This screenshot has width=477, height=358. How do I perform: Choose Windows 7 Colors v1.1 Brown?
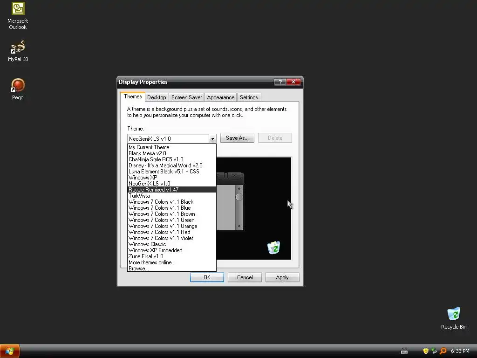point(171,214)
